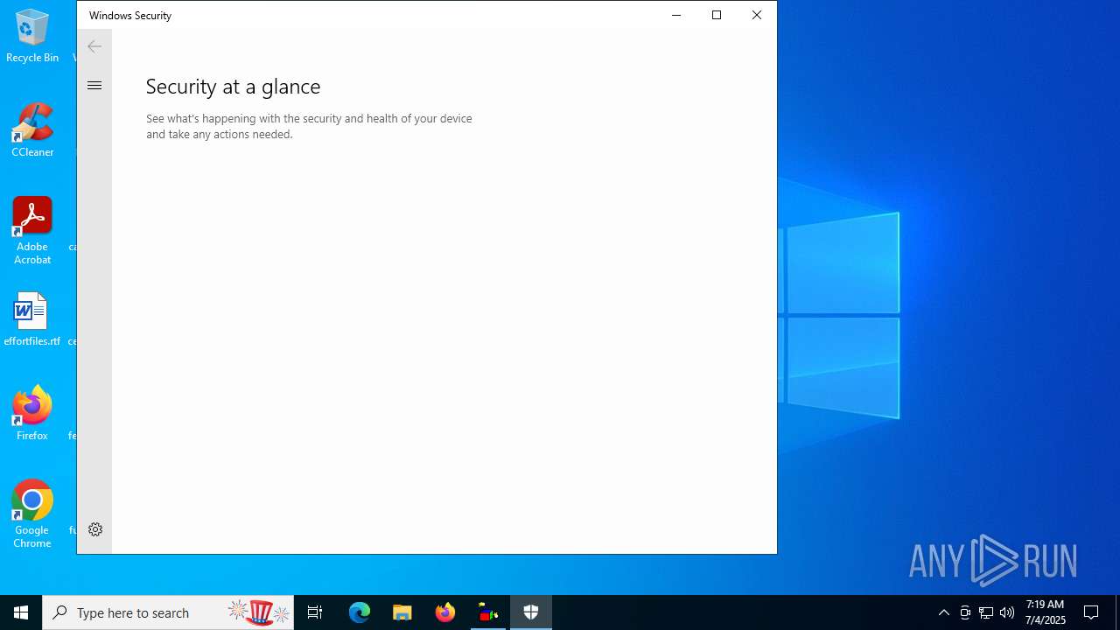Select Windows Security shield on the taskbar

tap(531, 612)
